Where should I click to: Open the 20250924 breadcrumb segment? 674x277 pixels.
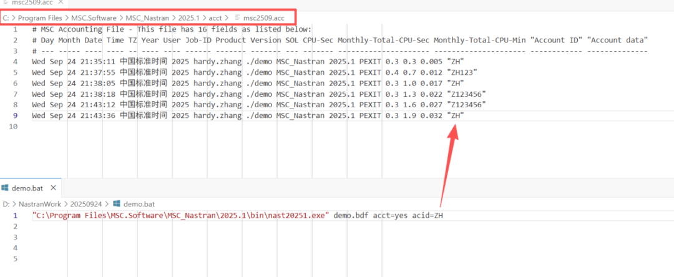click(87, 204)
